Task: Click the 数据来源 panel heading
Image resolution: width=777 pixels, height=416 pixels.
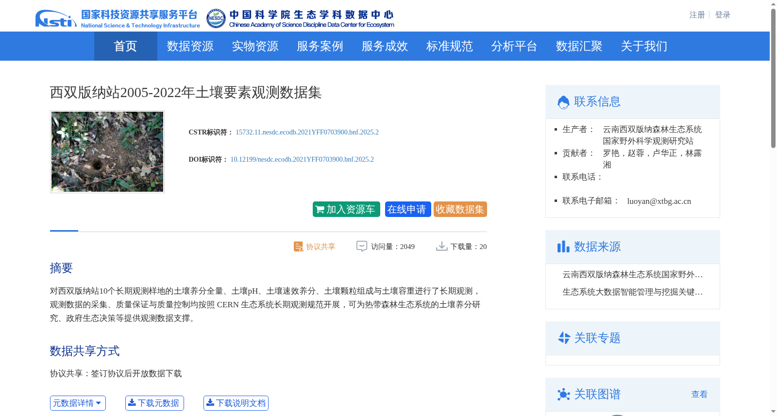Action: [x=597, y=247]
